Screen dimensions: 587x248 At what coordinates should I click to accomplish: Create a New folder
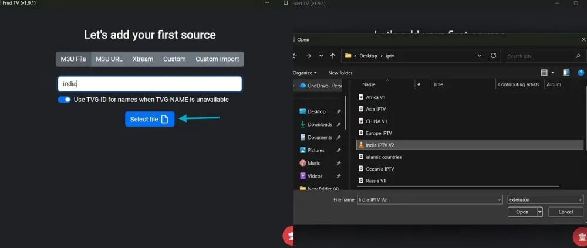coord(340,73)
